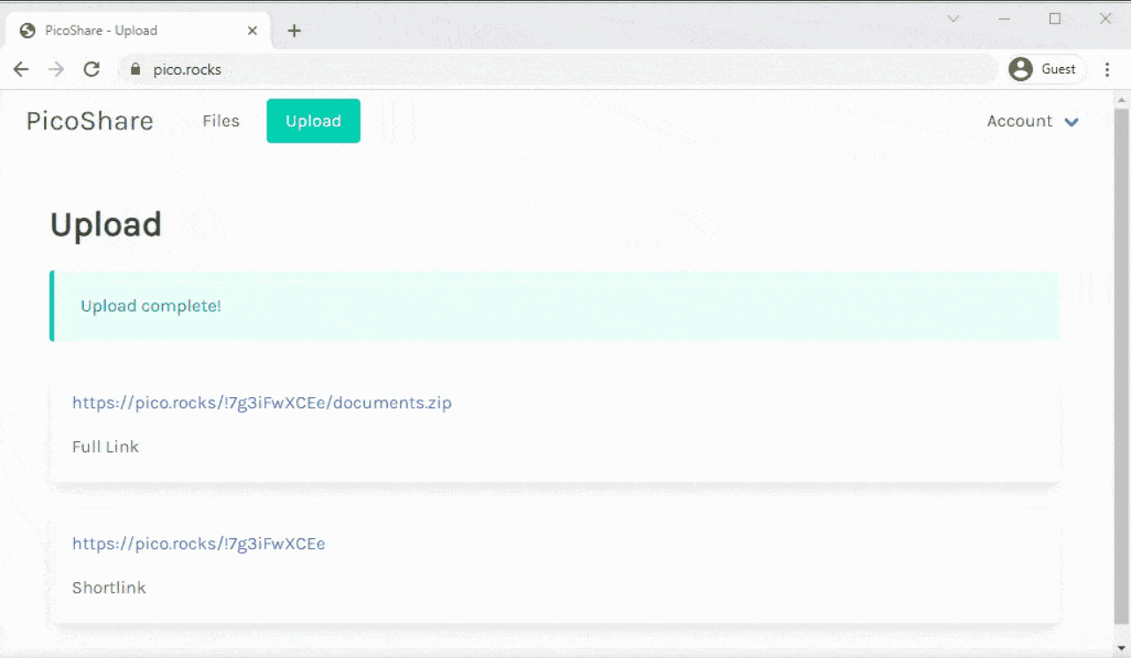
Task: Click the 'Shortlink' label
Action: click(x=109, y=588)
